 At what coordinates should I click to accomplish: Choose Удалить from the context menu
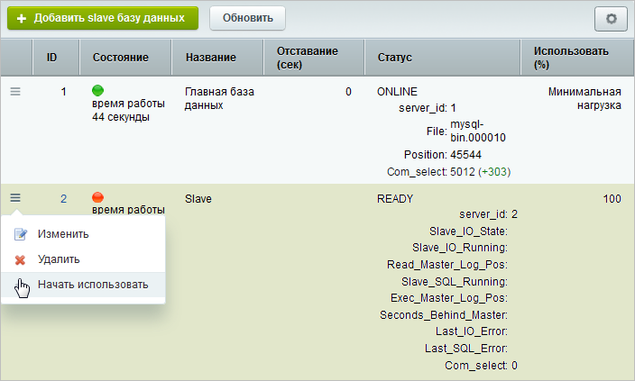point(59,259)
